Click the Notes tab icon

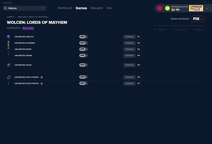click(x=155, y=30)
